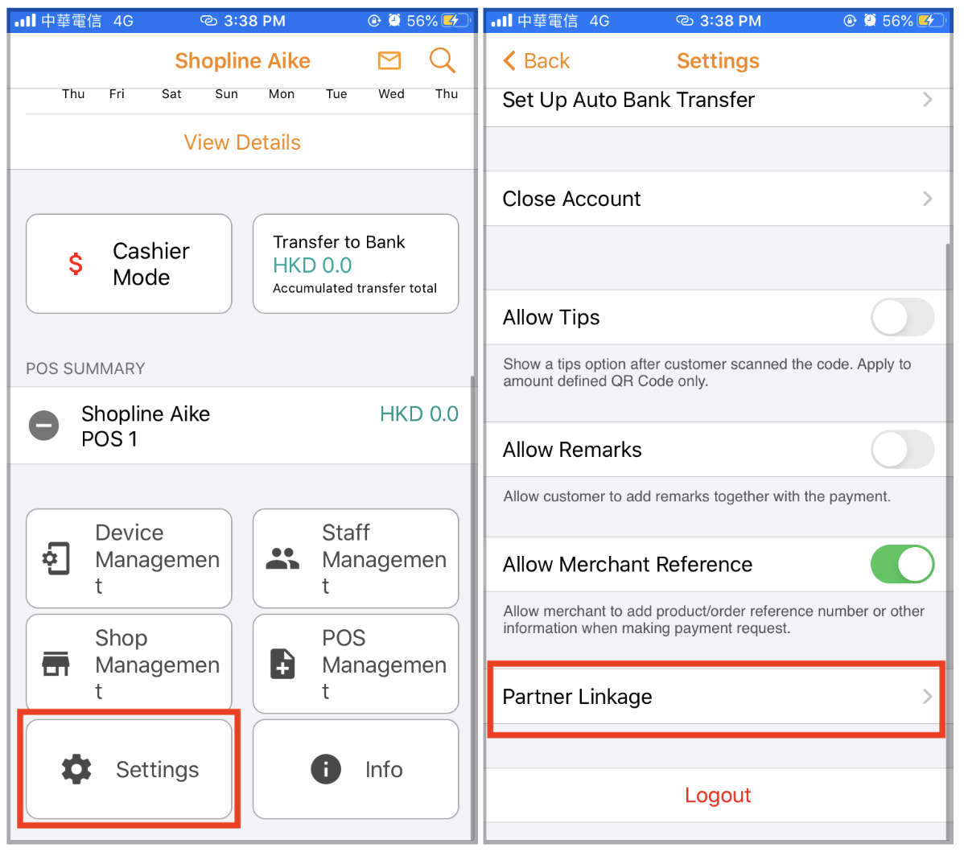Tap the Settings gear icon

[77, 769]
